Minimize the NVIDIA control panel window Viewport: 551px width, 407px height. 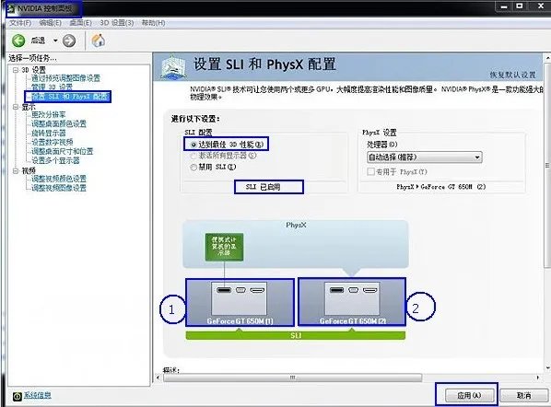click(504, 6)
